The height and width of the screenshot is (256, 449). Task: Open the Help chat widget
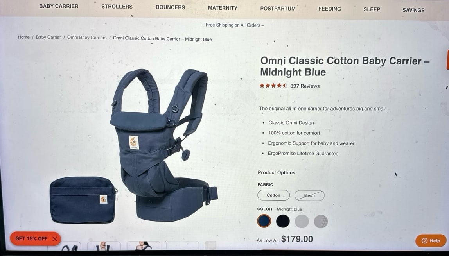coord(431,240)
